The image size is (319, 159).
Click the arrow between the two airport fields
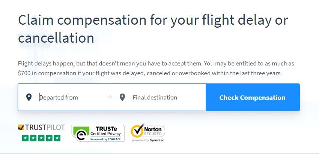tap(109, 97)
